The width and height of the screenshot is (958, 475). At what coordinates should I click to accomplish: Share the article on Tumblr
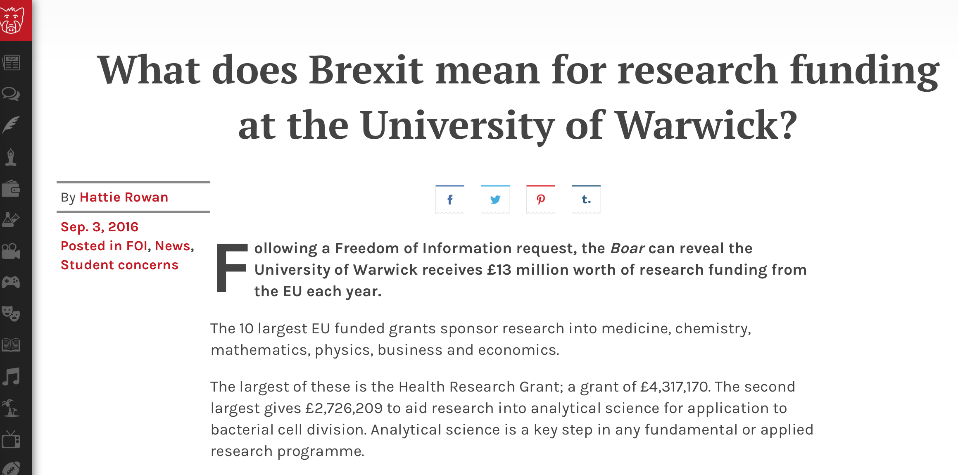tap(586, 199)
